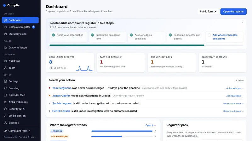Open Outcome letters section
The image size is (252, 141).
20,48
